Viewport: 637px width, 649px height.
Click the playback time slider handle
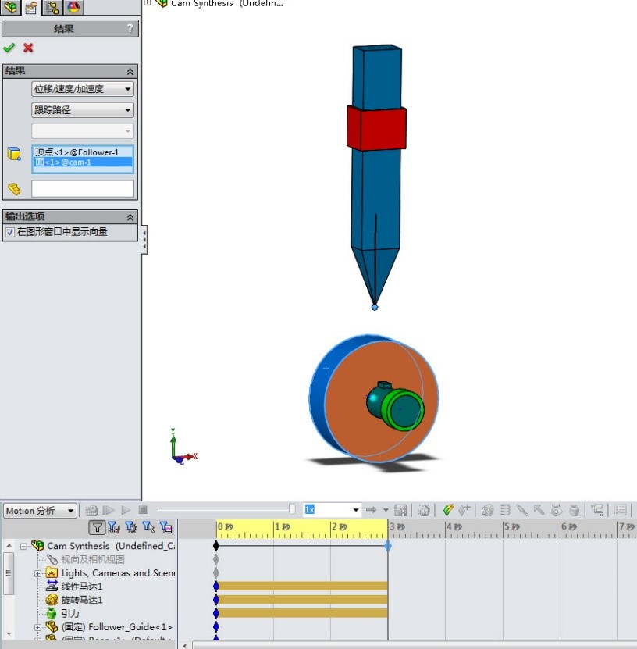coord(292,510)
